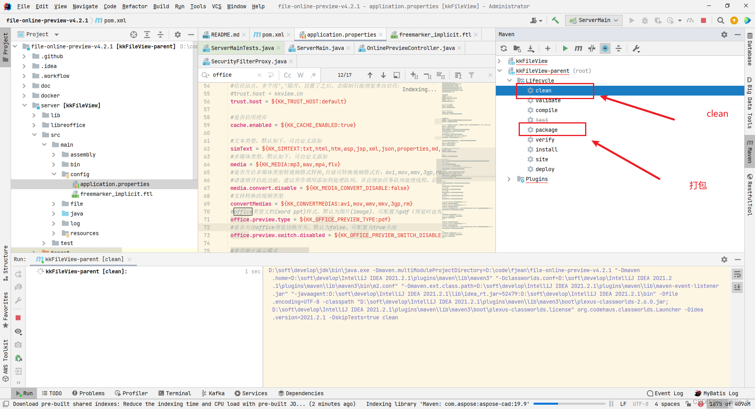
Task: Download sources and documentation in Maven
Action: coord(531,48)
